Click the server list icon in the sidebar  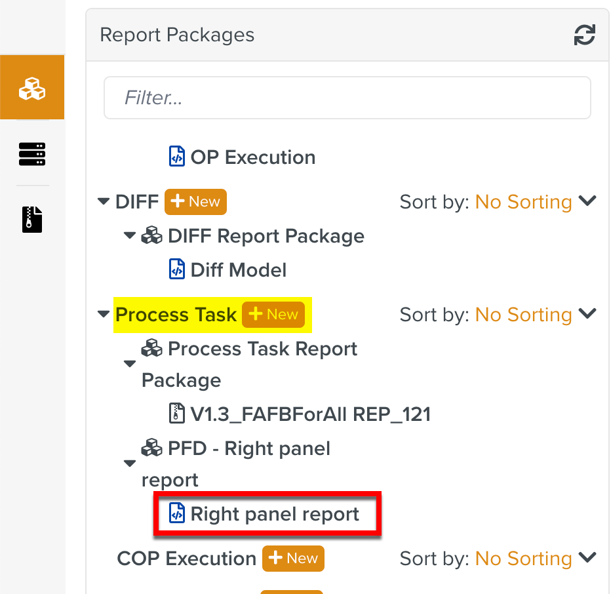coord(31,153)
